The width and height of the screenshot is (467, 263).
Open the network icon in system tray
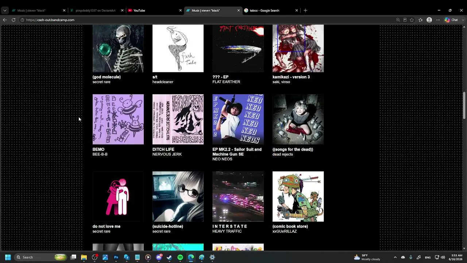tap(437, 257)
